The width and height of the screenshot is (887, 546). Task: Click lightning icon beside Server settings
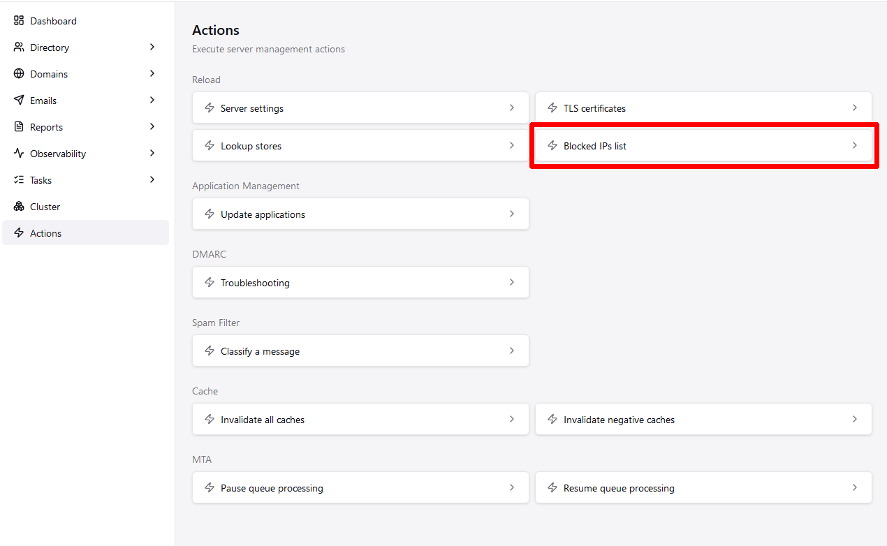coord(210,108)
